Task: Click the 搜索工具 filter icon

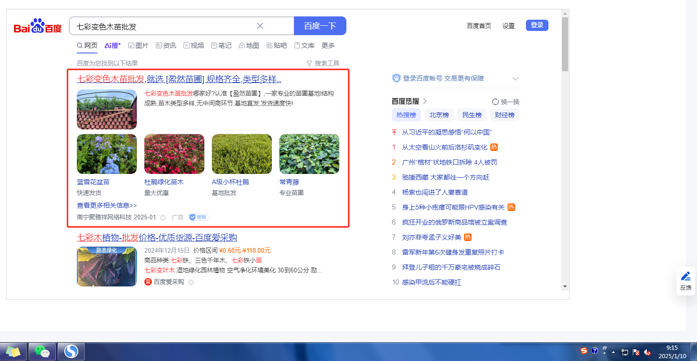Action: [309, 63]
